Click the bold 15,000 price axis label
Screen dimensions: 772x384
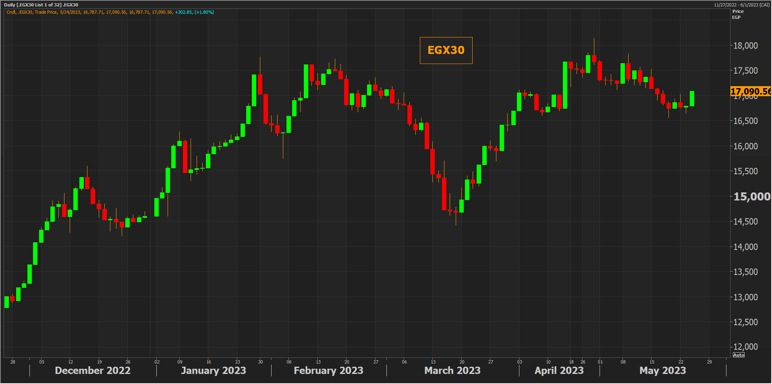[751, 197]
